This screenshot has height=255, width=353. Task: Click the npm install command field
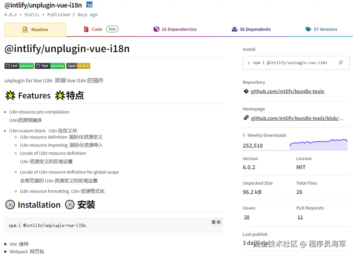[x=296, y=63]
